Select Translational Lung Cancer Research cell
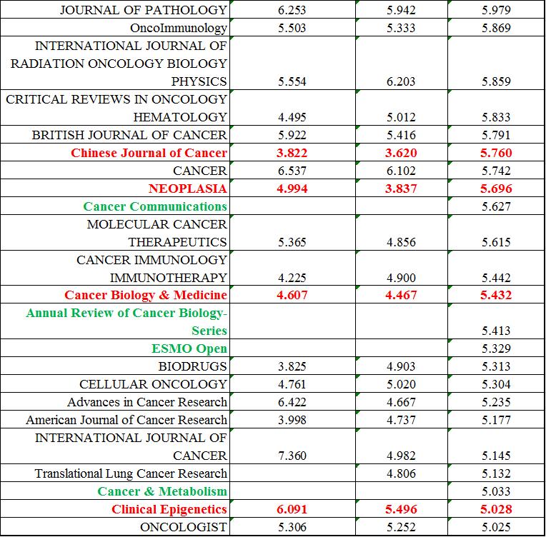 (115, 473)
